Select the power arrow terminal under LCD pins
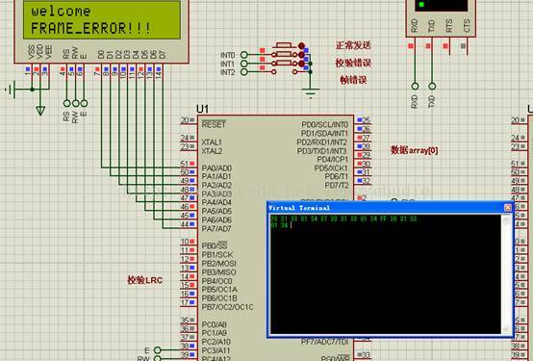This screenshot has width=533, height=361. (x=40, y=111)
